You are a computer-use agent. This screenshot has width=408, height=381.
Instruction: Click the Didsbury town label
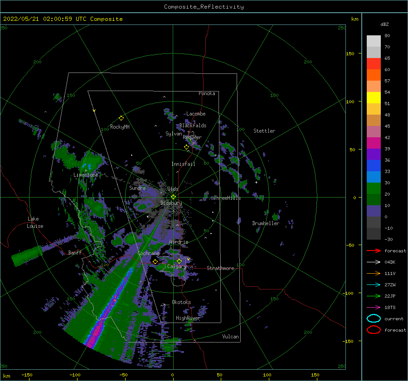(171, 203)
